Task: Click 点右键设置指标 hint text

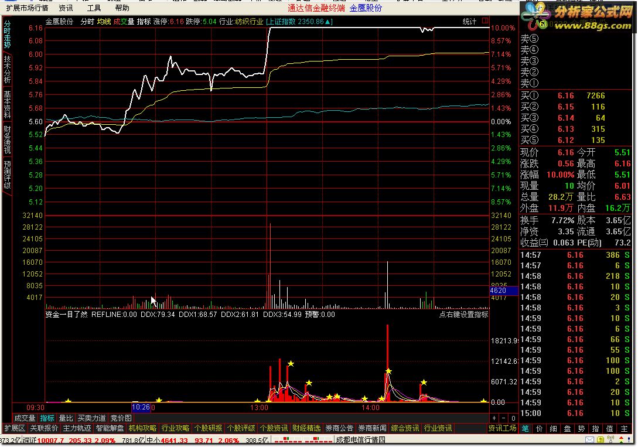Action: coord(463,314)
